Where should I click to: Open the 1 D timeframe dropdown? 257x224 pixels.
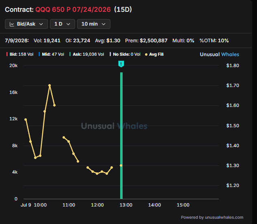tap(63, 24)
